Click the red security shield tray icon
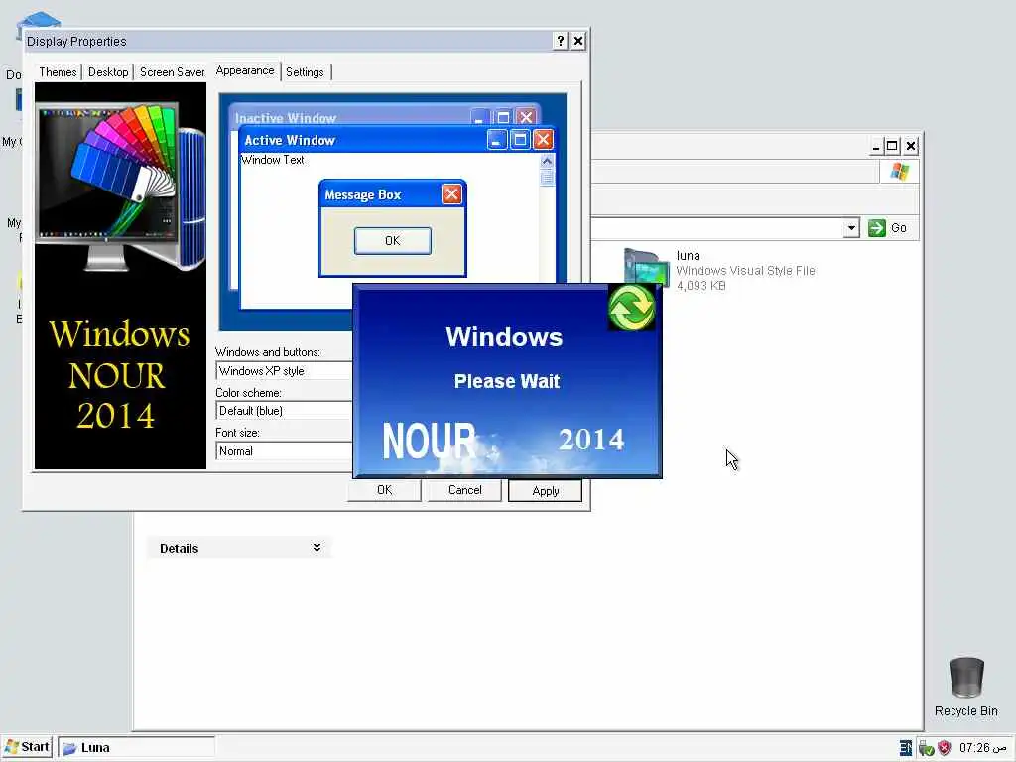The width and height of the screenshot is (1016, 762). [x=945, y=748]
